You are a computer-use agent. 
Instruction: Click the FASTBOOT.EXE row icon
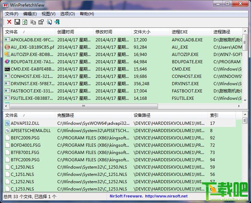tap(7, 91)
